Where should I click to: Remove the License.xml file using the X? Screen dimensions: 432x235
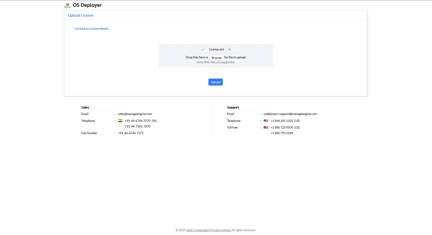click(x=229, y=49)
